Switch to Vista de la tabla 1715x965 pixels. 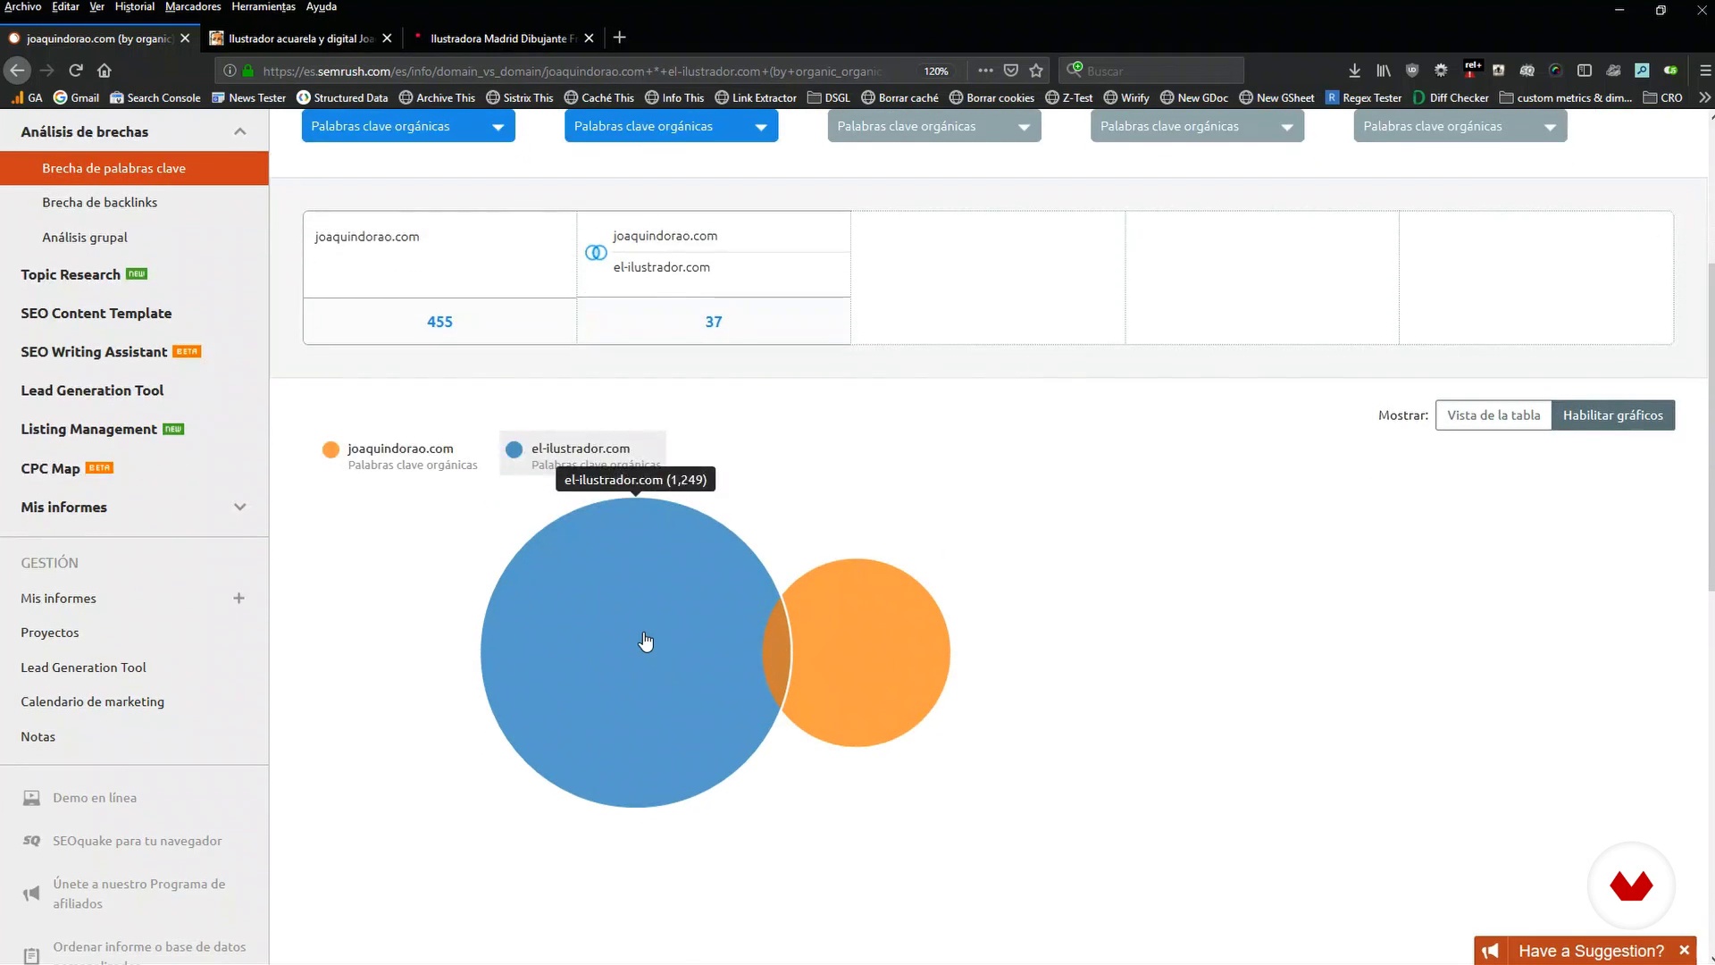point(1493,415)
